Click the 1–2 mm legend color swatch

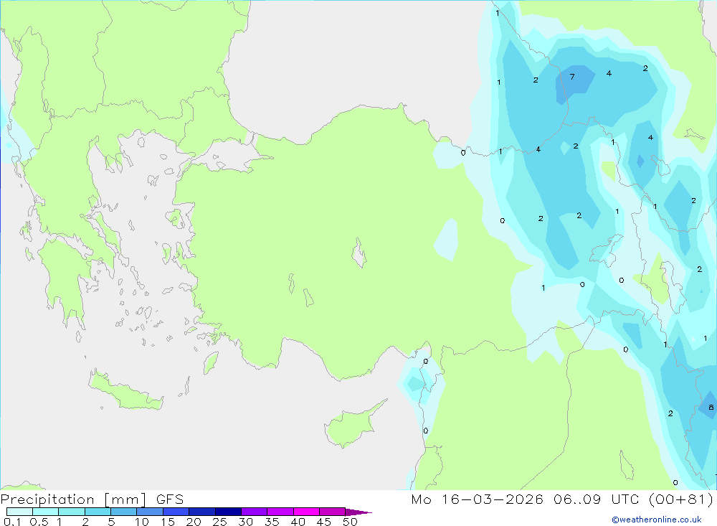72,512
